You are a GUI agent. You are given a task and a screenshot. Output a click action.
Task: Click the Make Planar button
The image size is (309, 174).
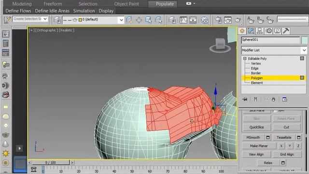259,146
